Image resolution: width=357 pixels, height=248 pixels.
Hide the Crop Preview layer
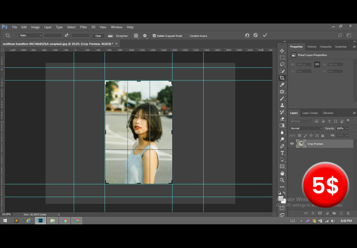[292, 143]
